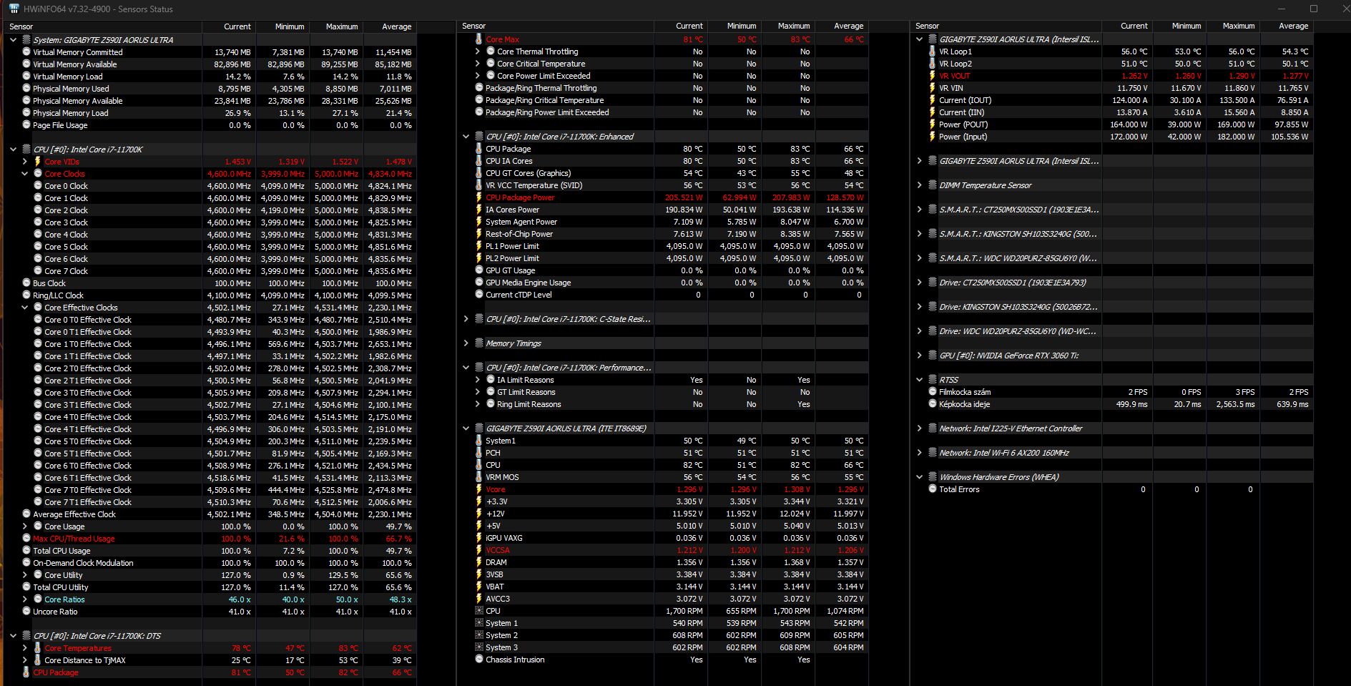1351x686 pixels.
Task: Expand the Memory Timings section
Action: (x=466, y=343)
